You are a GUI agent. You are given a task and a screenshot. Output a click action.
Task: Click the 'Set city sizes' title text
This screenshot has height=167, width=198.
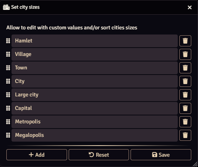25,7
